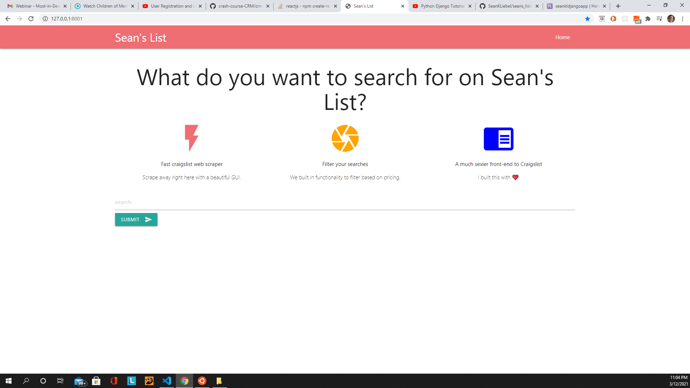Open Chrome's three-dot menu
690x388 pixels.
point(683,19)
